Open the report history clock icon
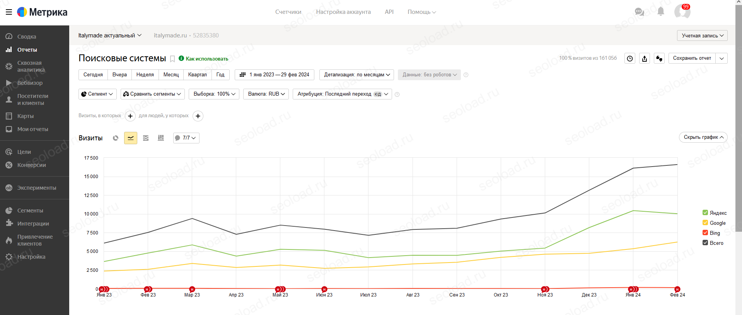 point(630,58)
